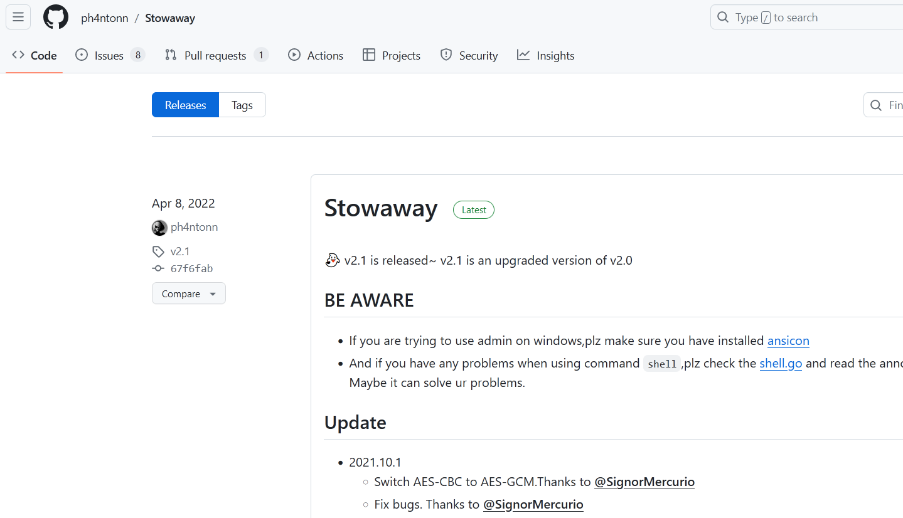Viewport: 903px width, 518px height.
Task: Click the GitHub octocat logo
Action: [x=56, y=17]
